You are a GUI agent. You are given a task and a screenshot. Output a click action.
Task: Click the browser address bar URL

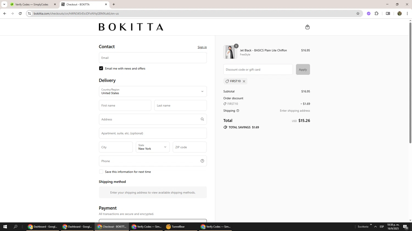pyautogui.click(x=76, y=13)
